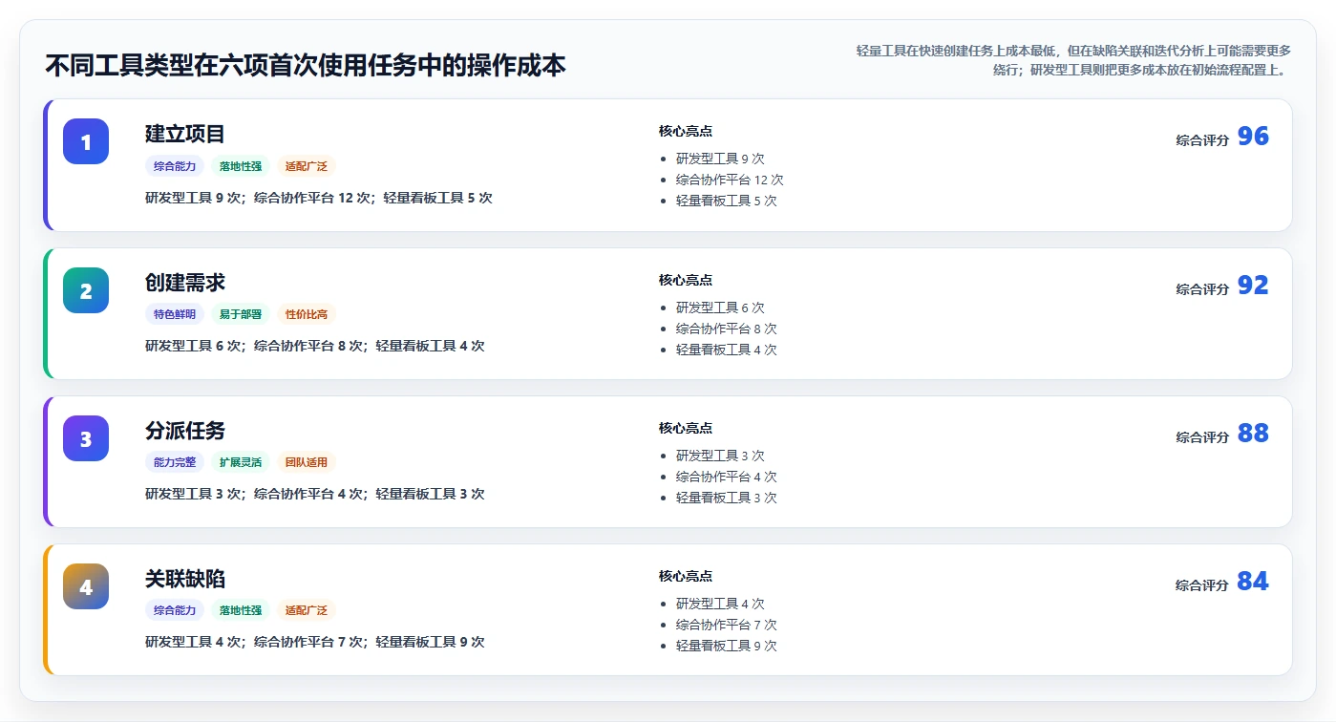The height and width of the screenshot is (722, 1336).
Task: Select the 综合能力 tag in 关联缺陷 card
Action: point(175,610)
